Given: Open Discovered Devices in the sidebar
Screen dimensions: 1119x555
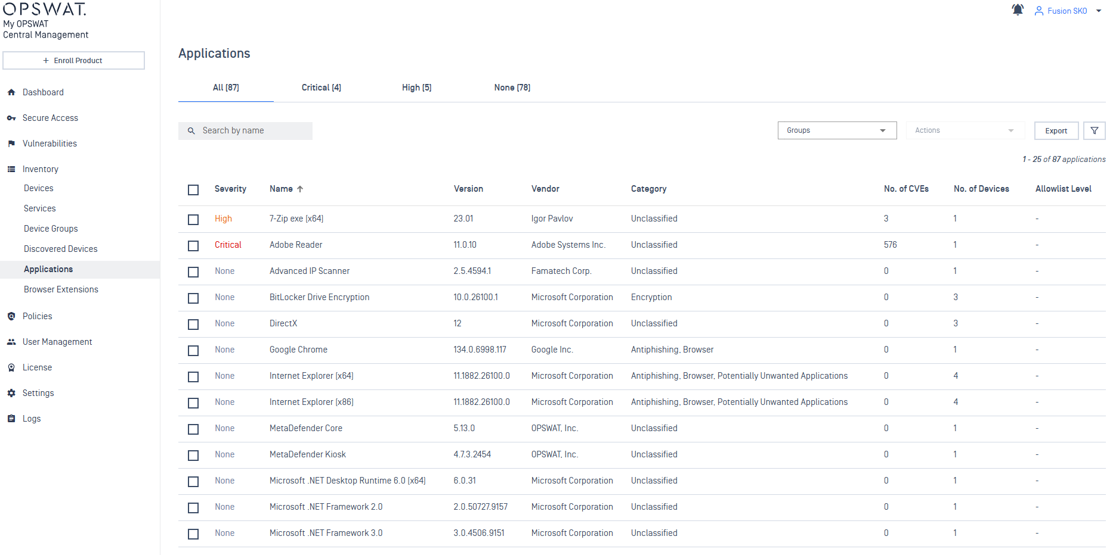Looking at the screenshot, I should [61, 249].
